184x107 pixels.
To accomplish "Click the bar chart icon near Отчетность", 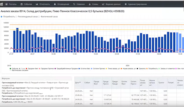I will click(x=37, y=4).
